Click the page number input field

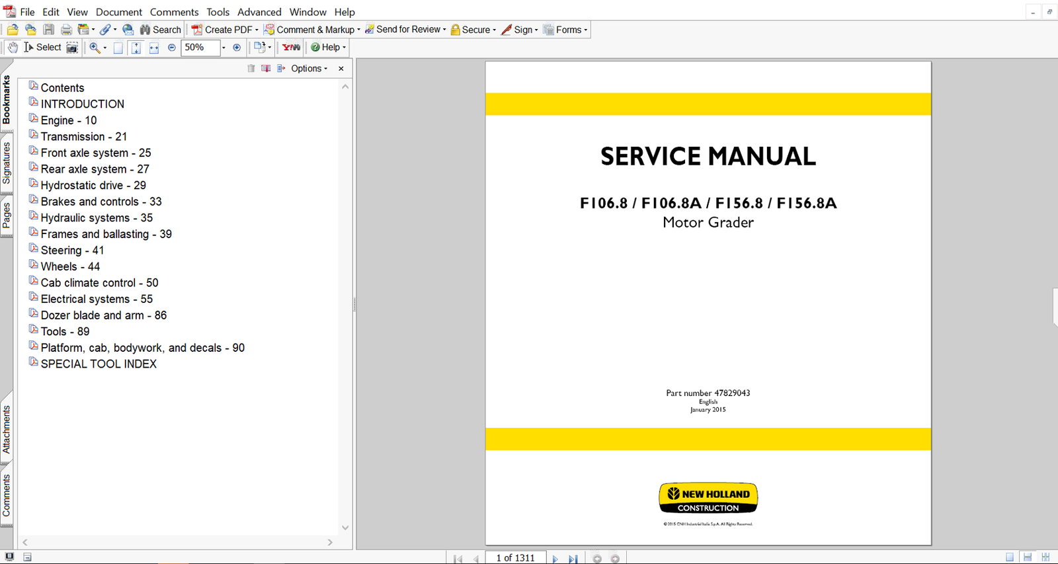(x=515, y=558)
